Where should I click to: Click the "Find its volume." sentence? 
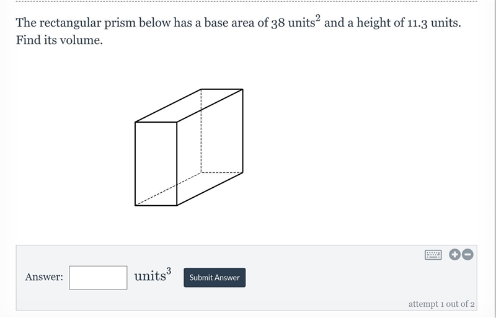coord(60,40)
